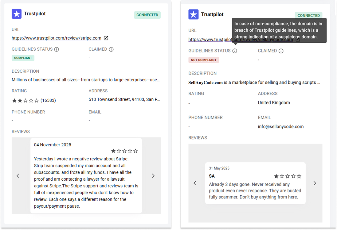Open info icon beside Guidelines Status on stripe card

[57, 49]
